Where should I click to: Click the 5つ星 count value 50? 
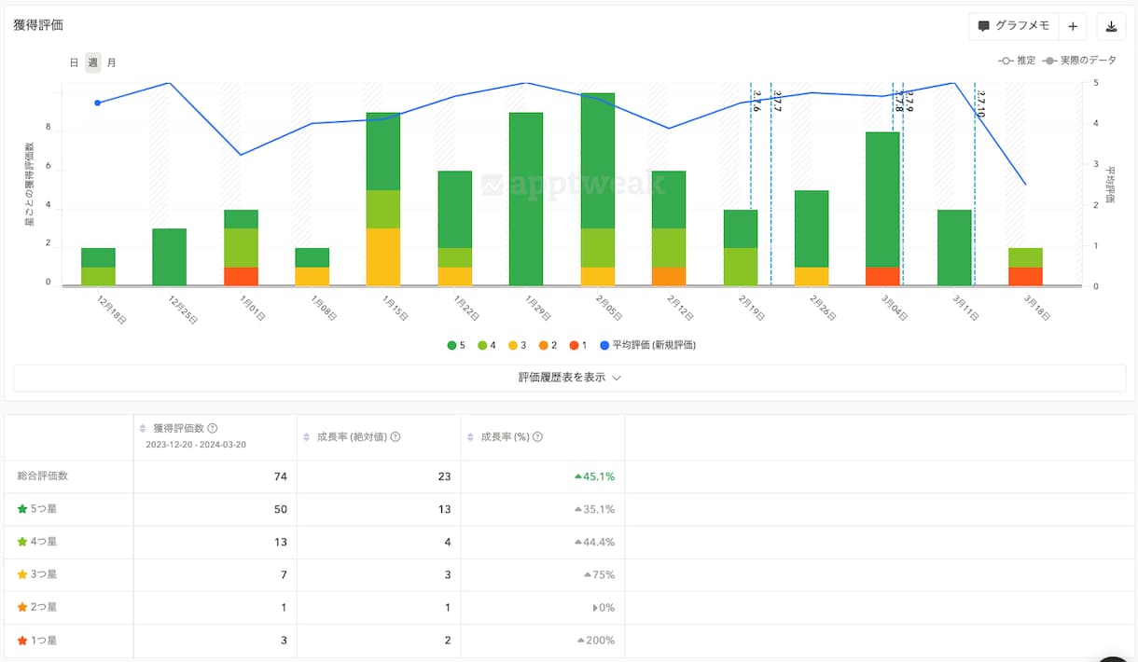[280, 509]
